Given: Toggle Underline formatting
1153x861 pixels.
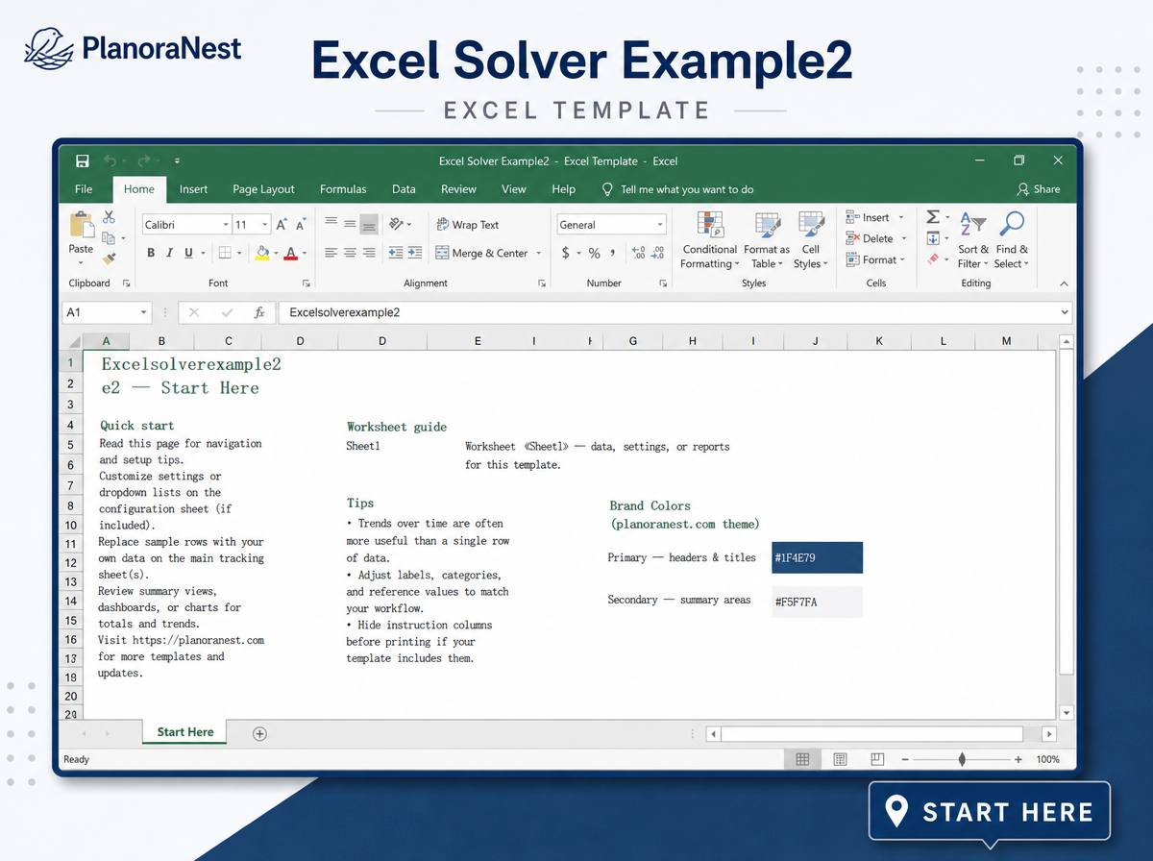Looking at the screenshot, I should tap(188, 253).
